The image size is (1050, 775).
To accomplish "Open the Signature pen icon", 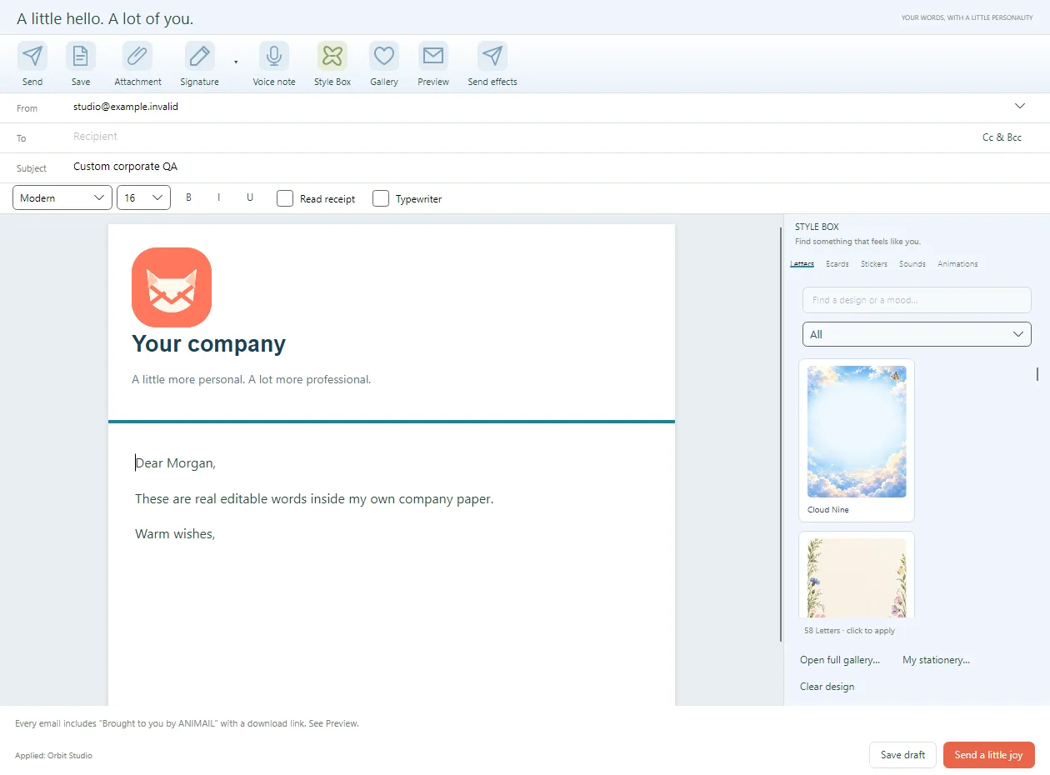I will point(199,56).
